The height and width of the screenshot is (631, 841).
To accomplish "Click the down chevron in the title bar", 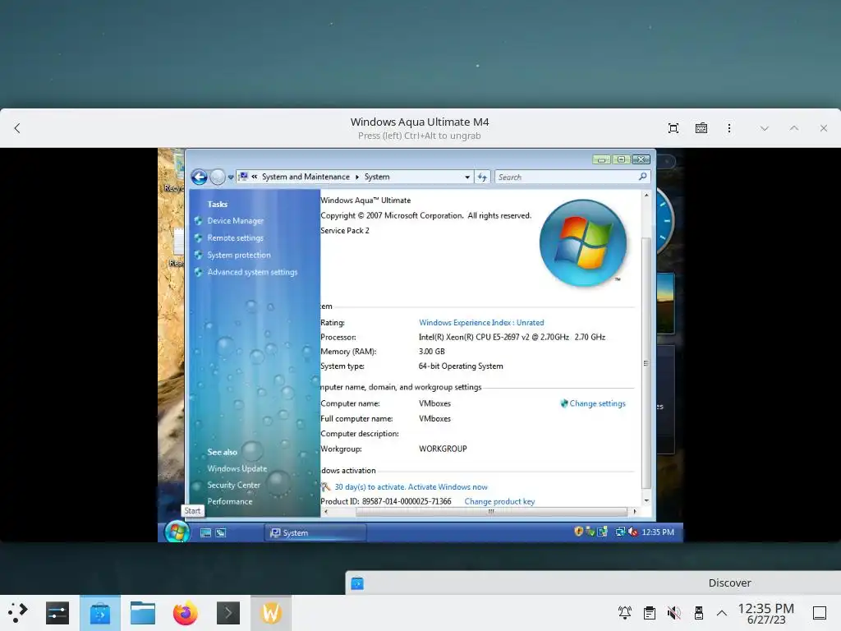I will [765, 128].
